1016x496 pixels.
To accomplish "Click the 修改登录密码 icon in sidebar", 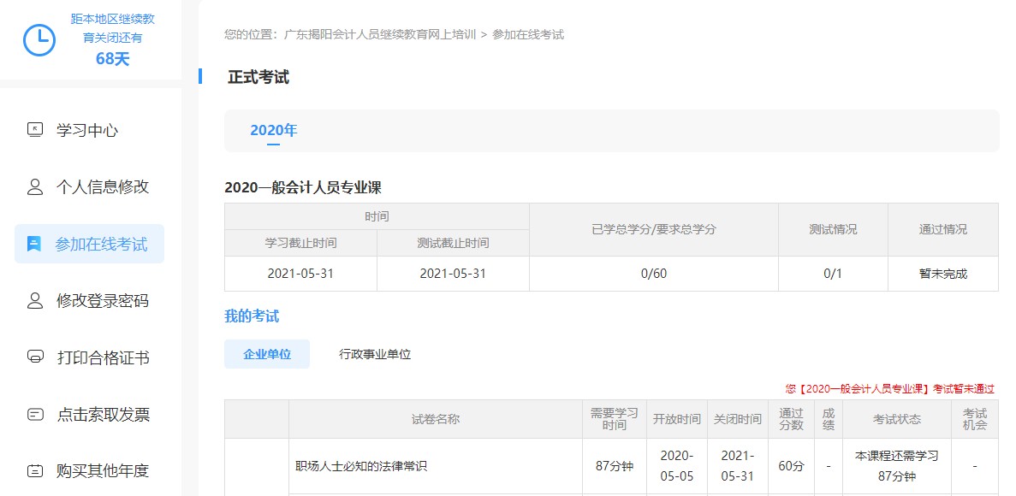I will coord(34,300).
